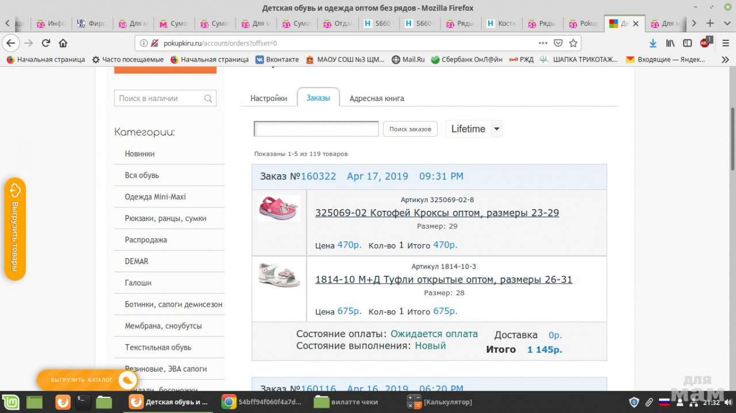Image resolution: width=736 pixels, height=413 pixels.
Task: Click the search magnifier in sidebar search
Action: 208,98
